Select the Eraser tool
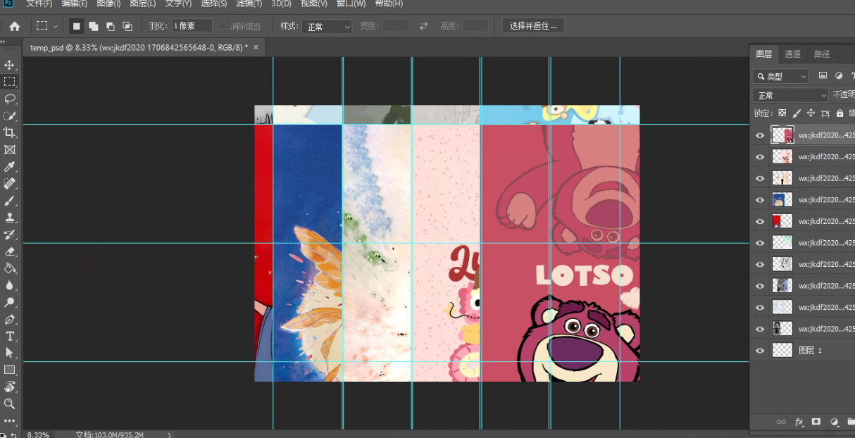 point(10,251)
